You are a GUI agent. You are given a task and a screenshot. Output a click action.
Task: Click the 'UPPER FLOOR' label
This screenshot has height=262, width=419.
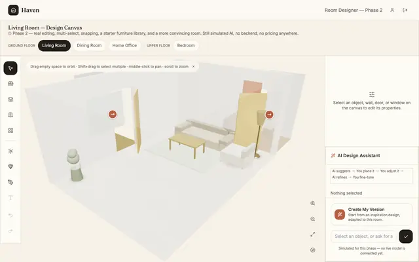(x=158, y=46)
